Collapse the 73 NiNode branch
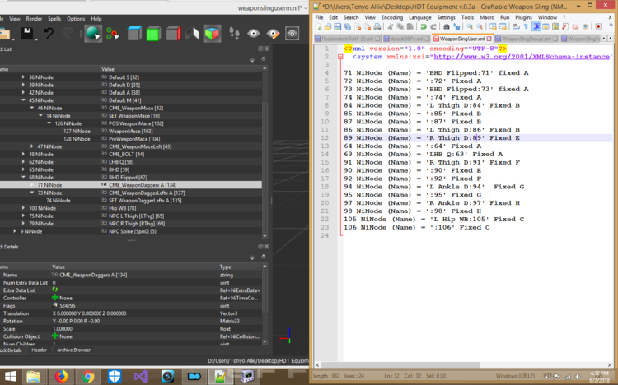The image size is (618, 385). pyautogui.click(x=32, y=192)
